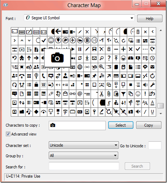
Task: Choose the underlined U glyph
Action: (x=152, y=112)
